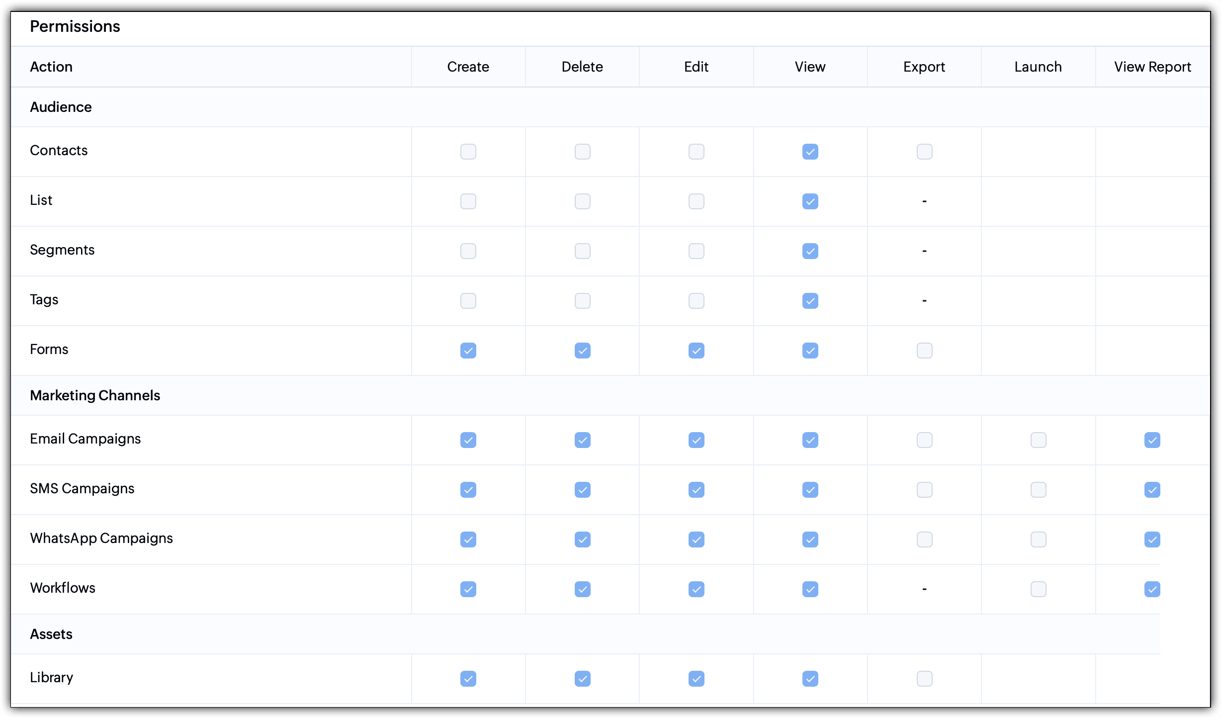Revoke Delete for WhatsApp Campaigns
Screen dimensions: 1222x718
(582, 539)
